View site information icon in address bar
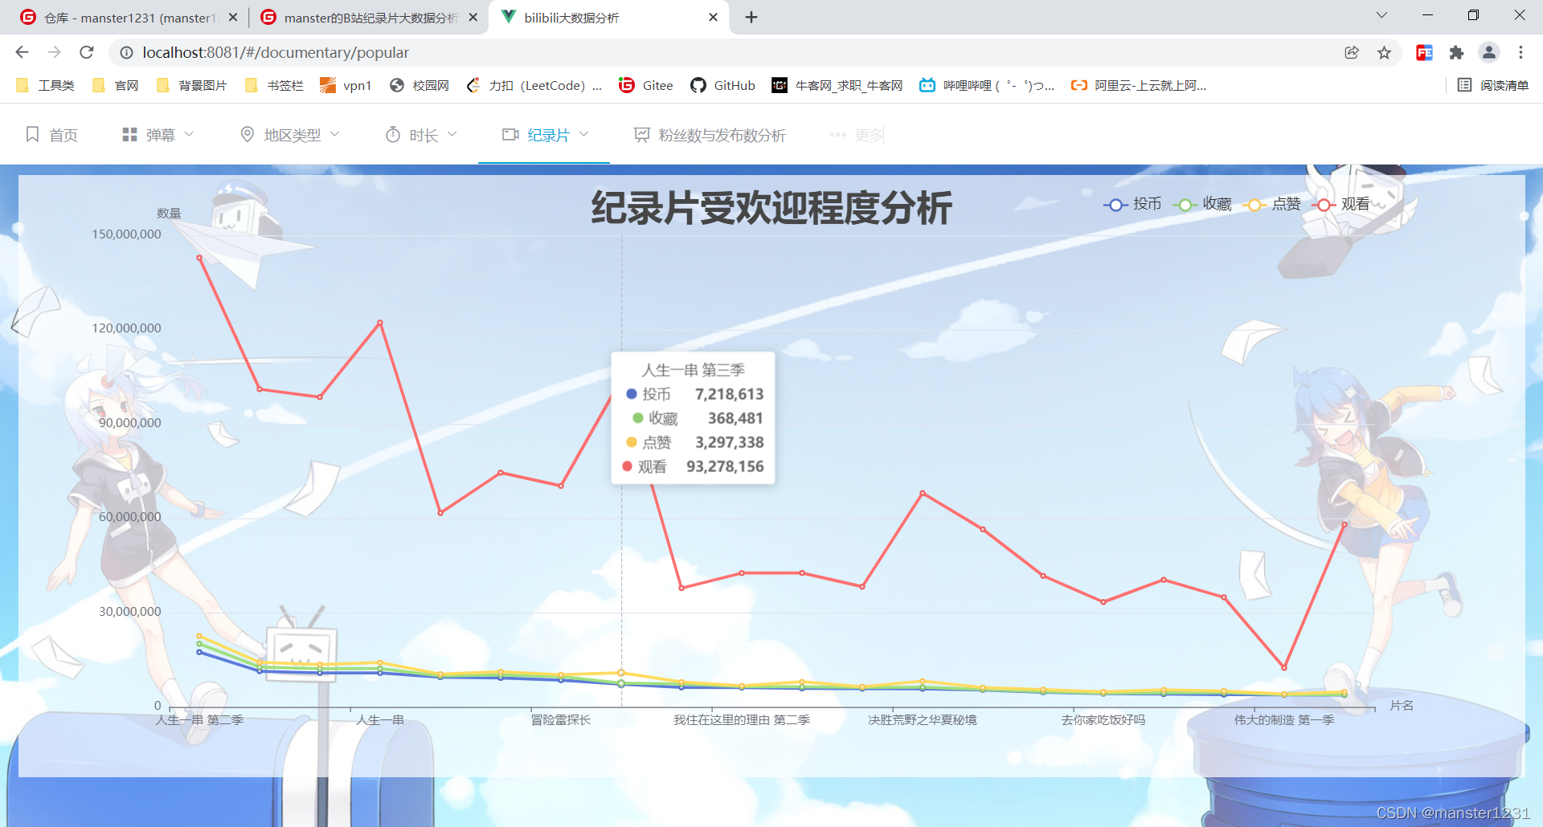Screen dimensions: 1543x827 tap(126, 52)
